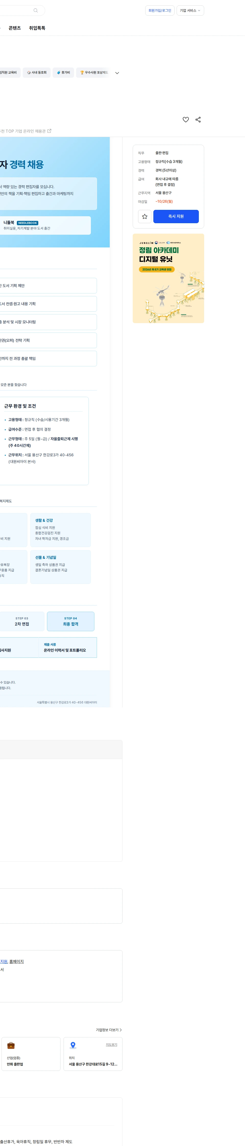Screen dimensions: 245x1146
Task: Click the 출판·편집 job value
Action: click(162, 153)
